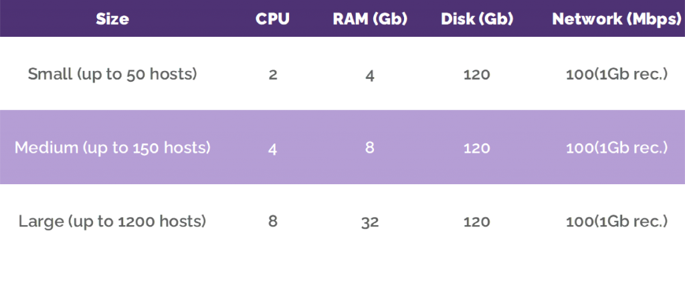Click the CPU column header
The height and width of the screenshot is (292, 685).
[x=273, y=19]
